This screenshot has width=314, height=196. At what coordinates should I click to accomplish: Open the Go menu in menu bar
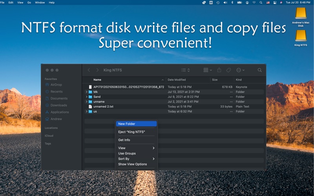(x=29, y=3)
